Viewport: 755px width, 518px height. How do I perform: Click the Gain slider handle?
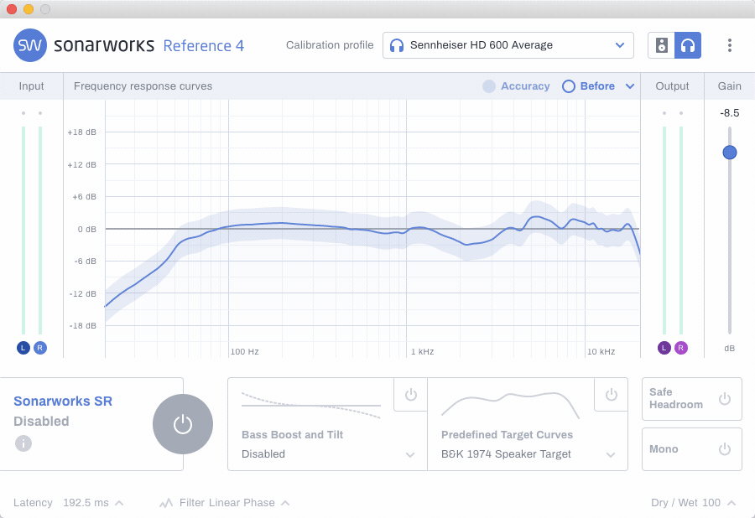[x=730, y=153]
